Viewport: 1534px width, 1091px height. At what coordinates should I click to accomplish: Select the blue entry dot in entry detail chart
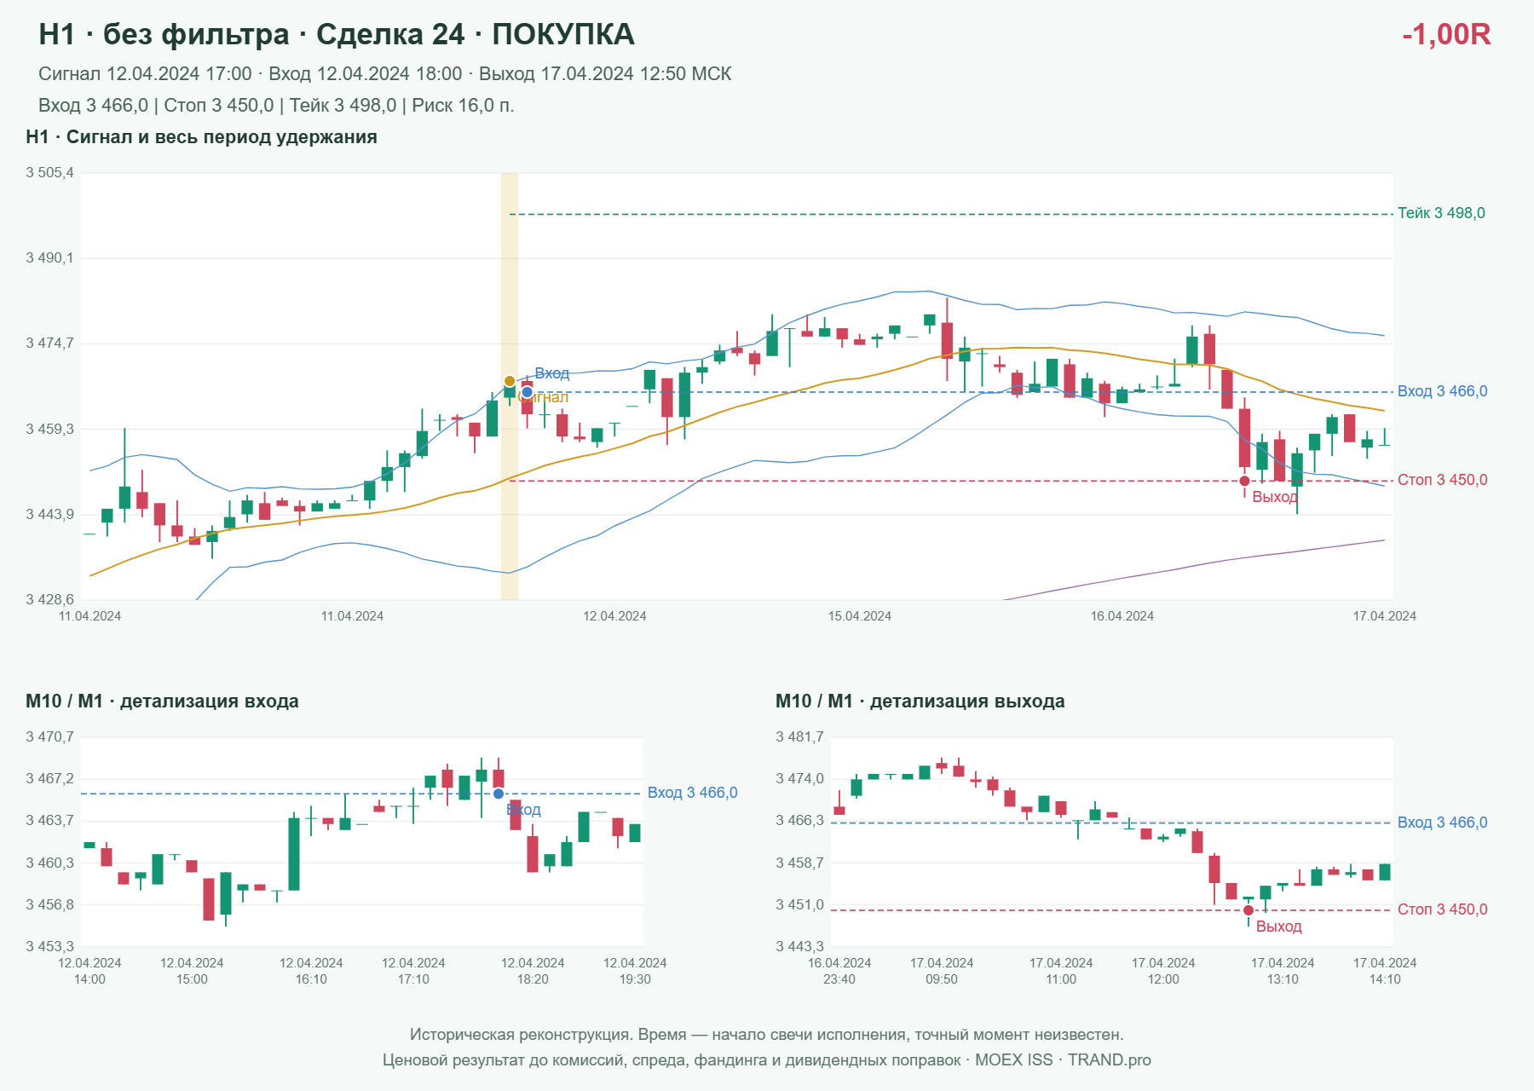point(499,794)
